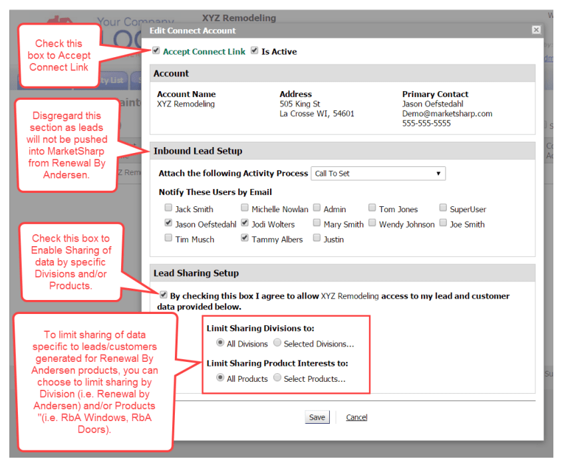The height and width of the screenshot is (465, 566).
Task: Toggle the lead sharing agreement checkbox
Action: pos(164,295)
